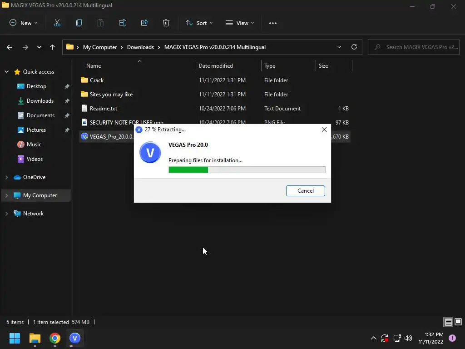465x349 pixels.
Task: Open Desktop in Quick access
Action: (x=36, y=86)
